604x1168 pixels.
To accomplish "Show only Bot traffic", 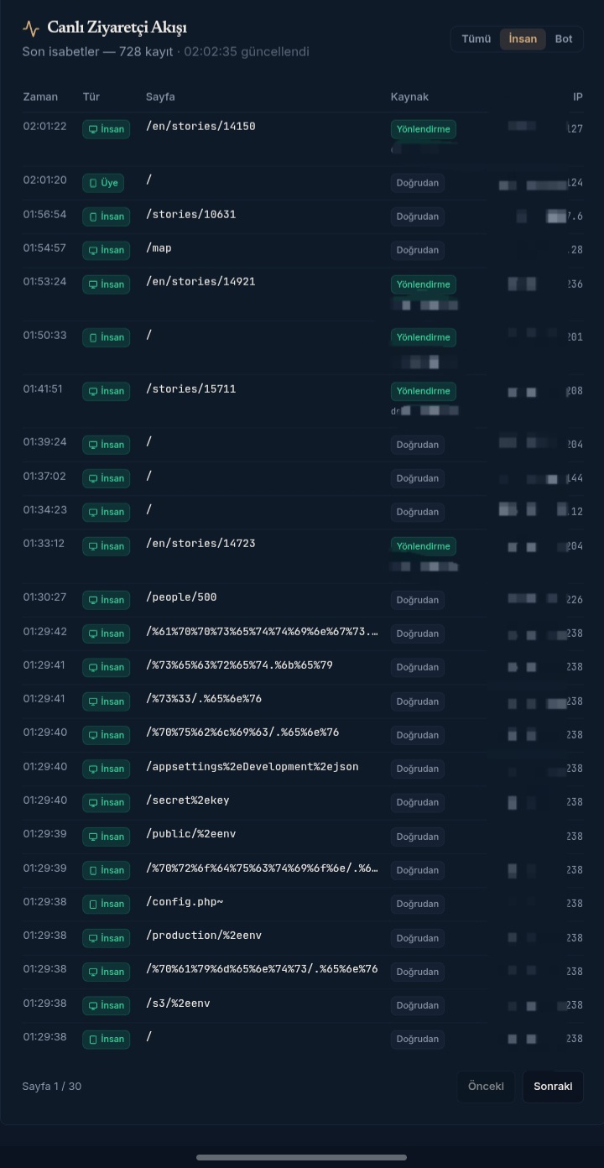I will [564, 39].
